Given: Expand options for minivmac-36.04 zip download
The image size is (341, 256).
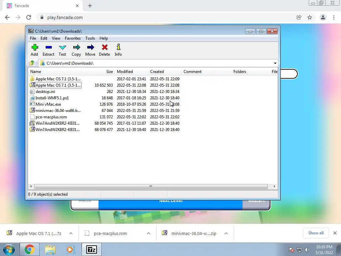Looking at the screenshot, I should pyautogui.click(x=226, y=233).
